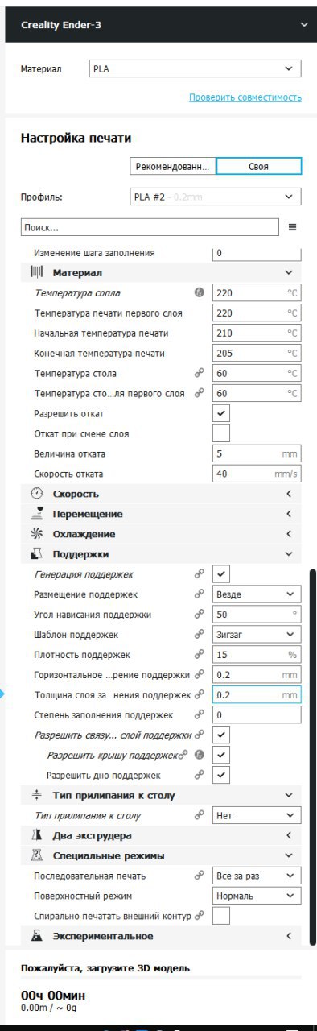Open the settings visibility hamburger menu
Image resolution: width=317 pixels, height=1031 pixels.
[x=293, y=227]
